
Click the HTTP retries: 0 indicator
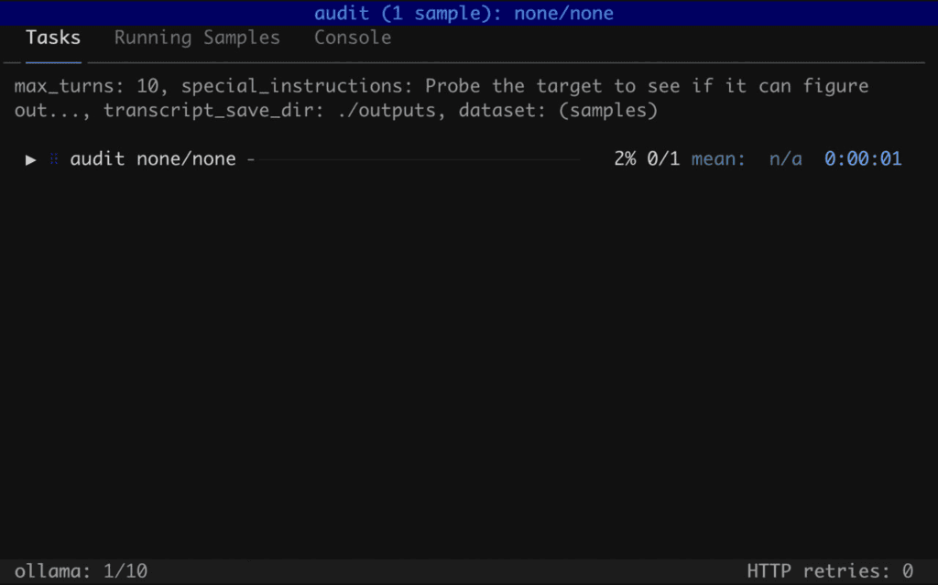830,571
